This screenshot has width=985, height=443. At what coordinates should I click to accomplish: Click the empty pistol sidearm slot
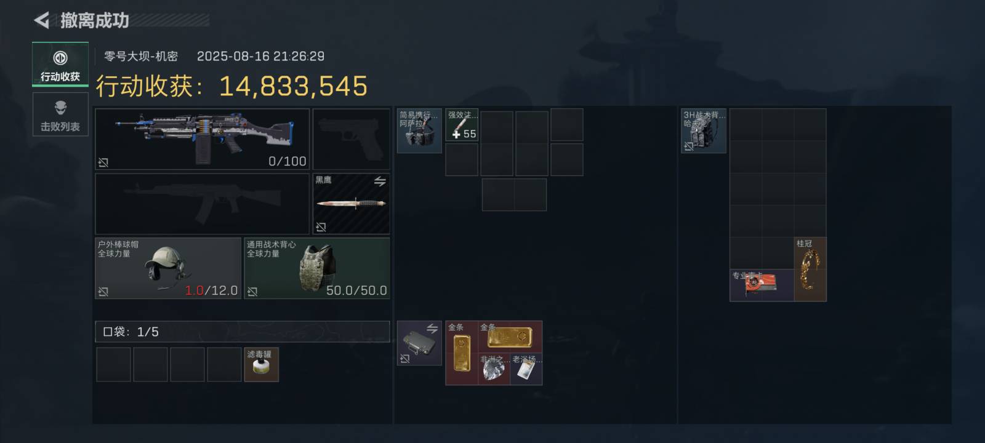coord(351,139)
